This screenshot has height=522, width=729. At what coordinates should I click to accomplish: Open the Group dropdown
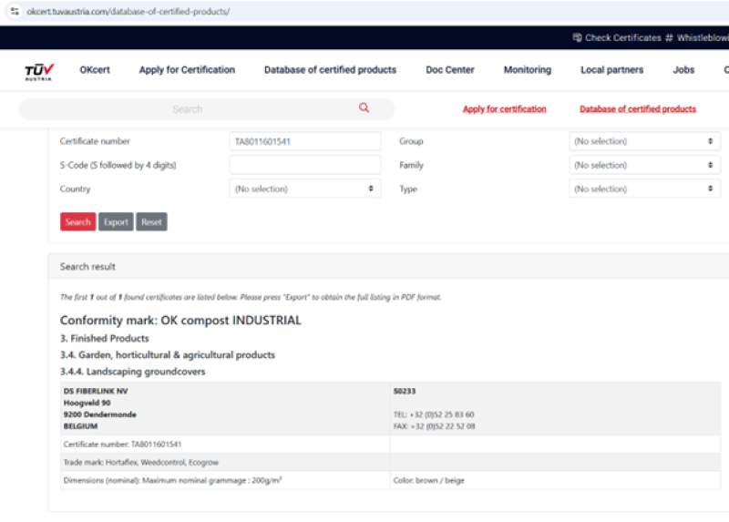[x=644, y=141]
